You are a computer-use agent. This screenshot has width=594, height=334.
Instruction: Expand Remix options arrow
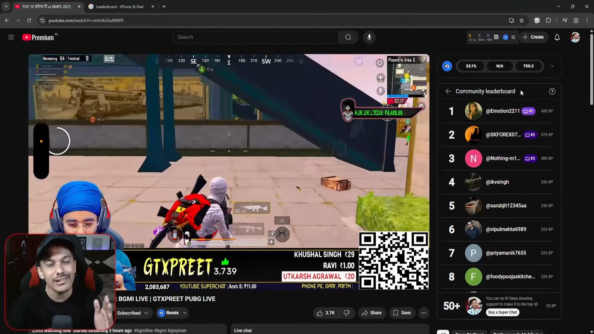(x=185, y=313)
